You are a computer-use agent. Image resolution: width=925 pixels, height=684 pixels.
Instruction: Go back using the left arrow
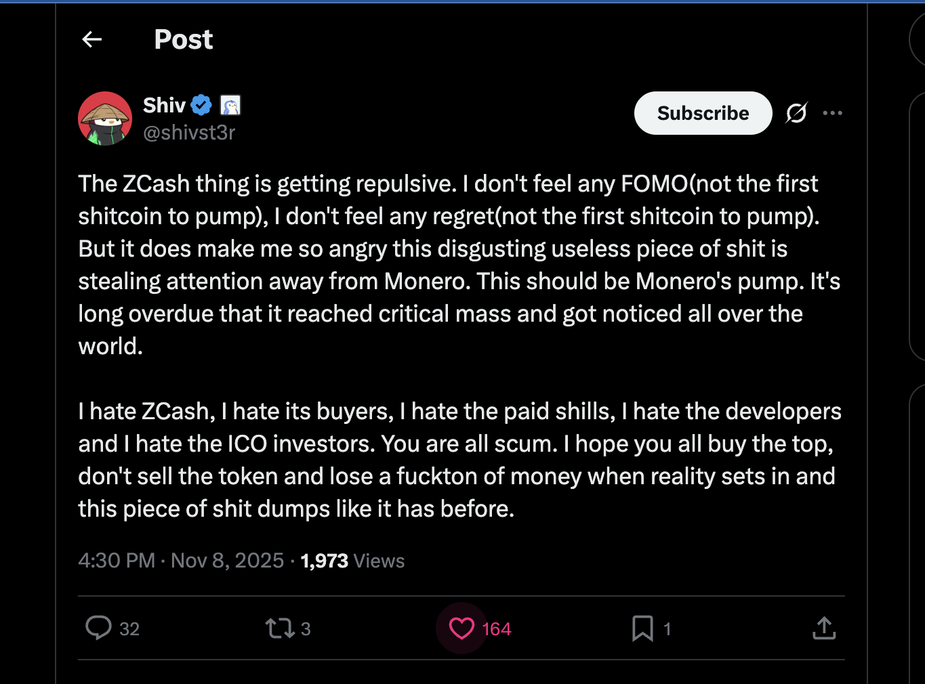92,39
